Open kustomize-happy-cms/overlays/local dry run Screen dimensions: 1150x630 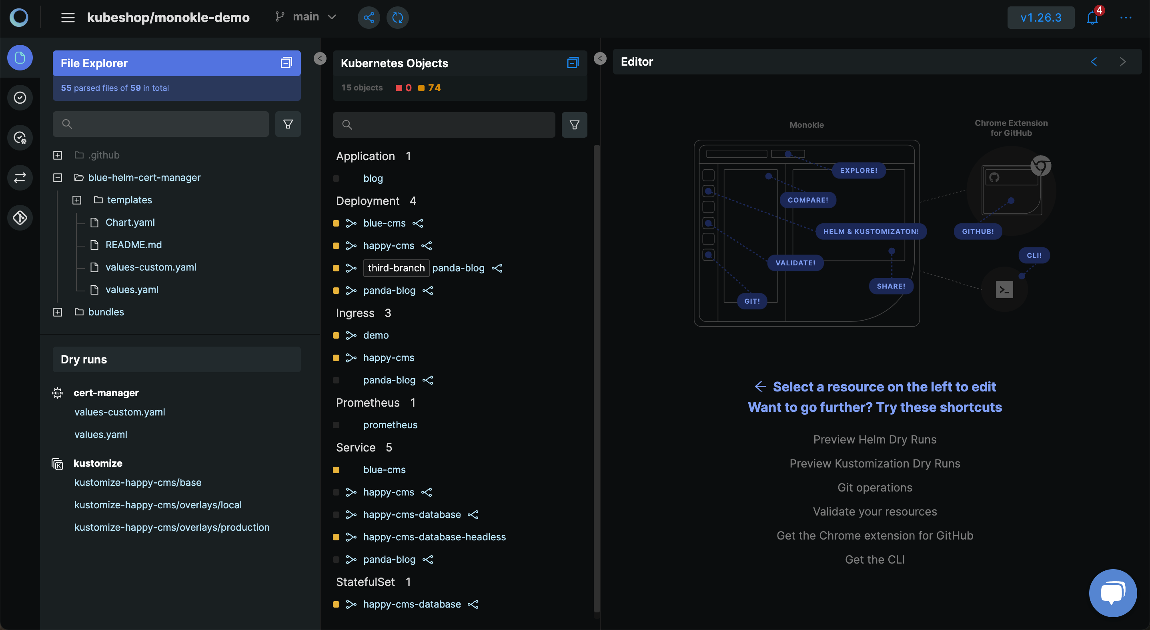click(x=158, y=505)
